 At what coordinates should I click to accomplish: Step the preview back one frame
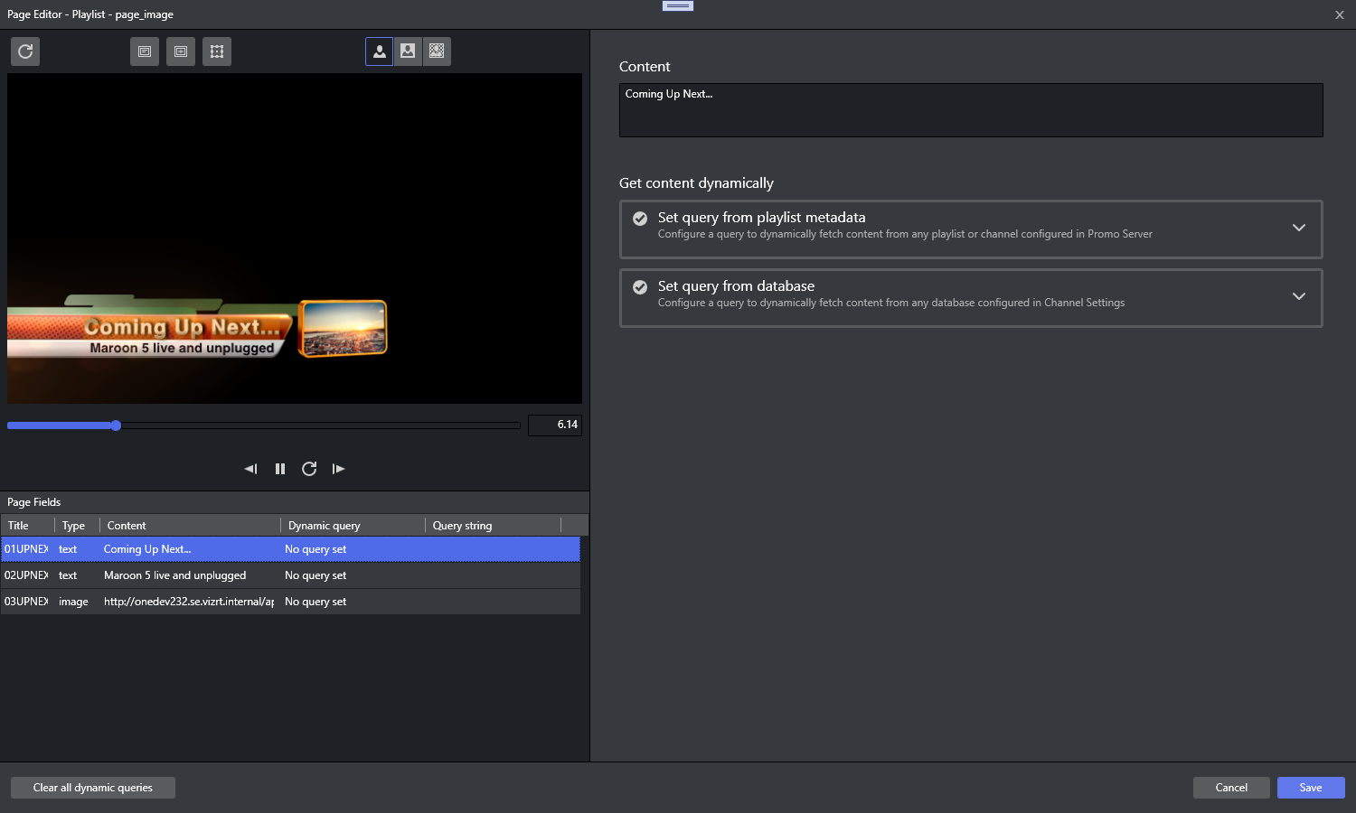tap(250, 469)
